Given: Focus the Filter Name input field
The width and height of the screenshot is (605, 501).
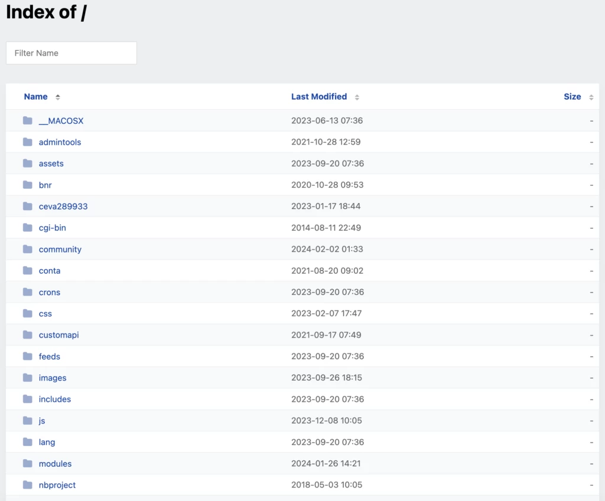Looking at the screenshot, I should click(x=71, y=53).
